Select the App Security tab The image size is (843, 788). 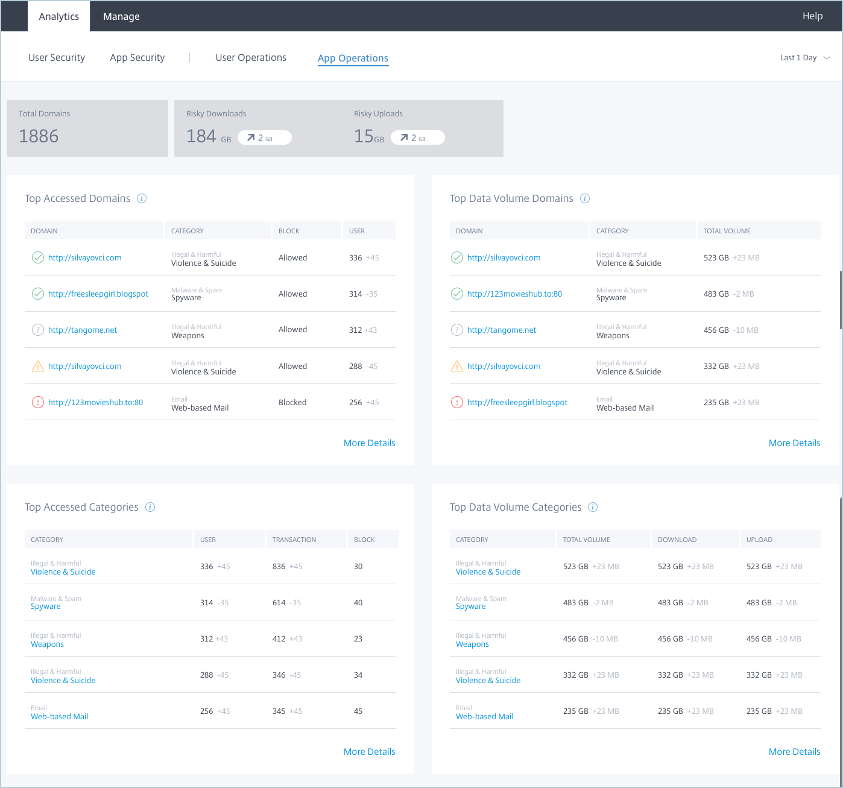click(137, 58)
